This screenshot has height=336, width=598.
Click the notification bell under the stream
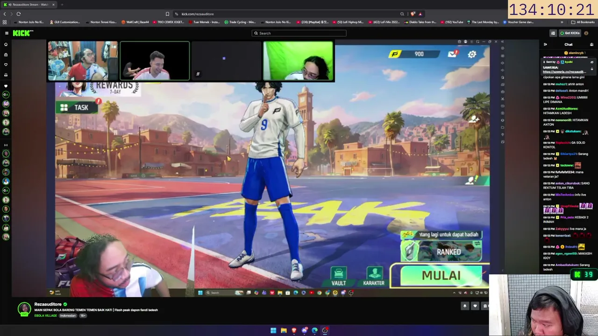pyautogui.click(x=465, y=306)
